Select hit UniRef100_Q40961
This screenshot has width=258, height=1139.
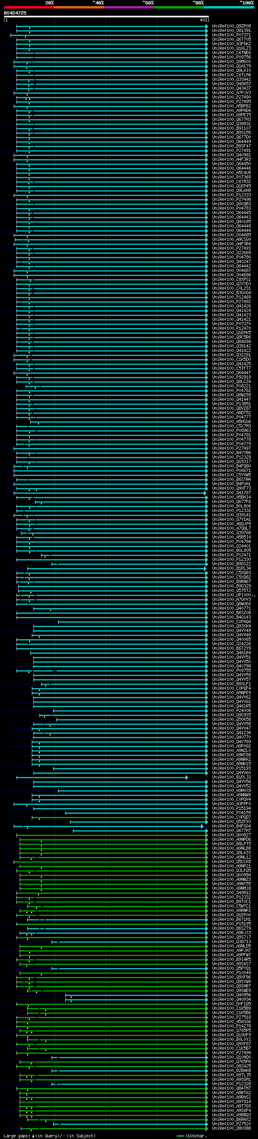click(231, 155)
